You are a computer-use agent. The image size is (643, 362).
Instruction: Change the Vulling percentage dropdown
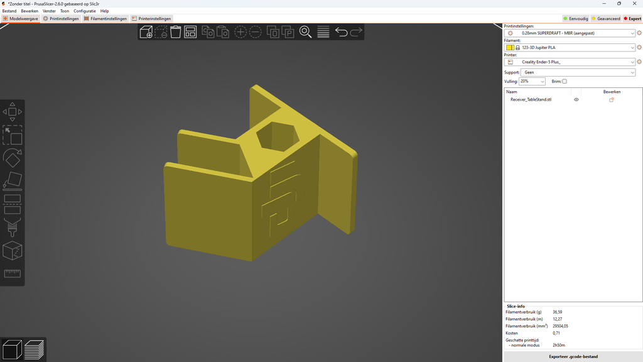click(531, 81)
